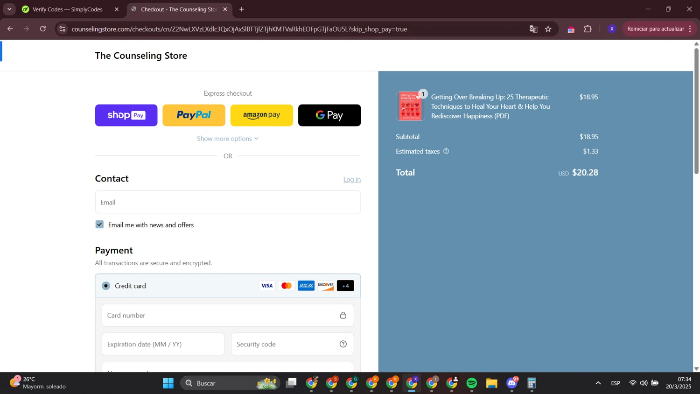Pay with Shop Pay express button
Viewport: 700px width, 394px height.
[126, 115]
